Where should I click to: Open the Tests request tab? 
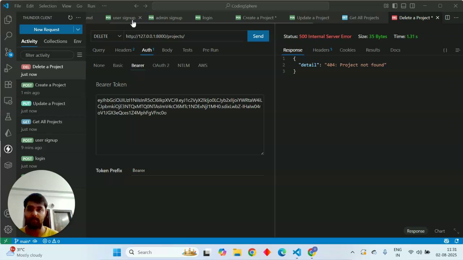pos(187,50)
